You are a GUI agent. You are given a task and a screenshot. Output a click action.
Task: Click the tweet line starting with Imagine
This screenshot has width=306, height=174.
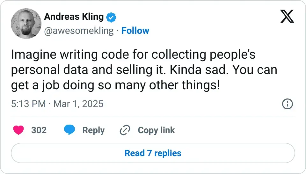[133, 55]
